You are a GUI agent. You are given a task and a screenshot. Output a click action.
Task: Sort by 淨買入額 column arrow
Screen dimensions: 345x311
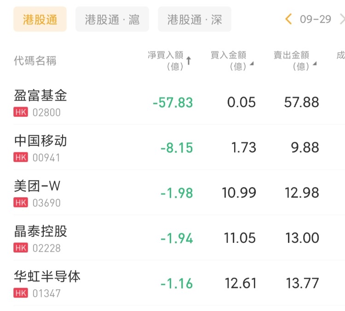(x=189, y=61)
